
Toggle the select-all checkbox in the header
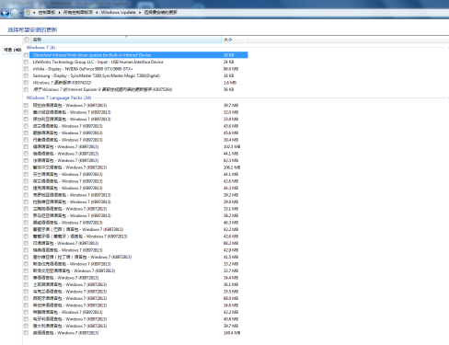click(x=27, y=40)
